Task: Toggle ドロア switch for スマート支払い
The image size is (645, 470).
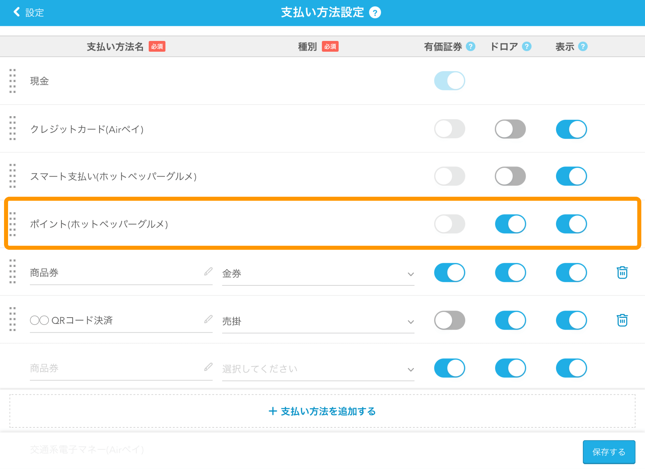Action: tap(510, 176)
